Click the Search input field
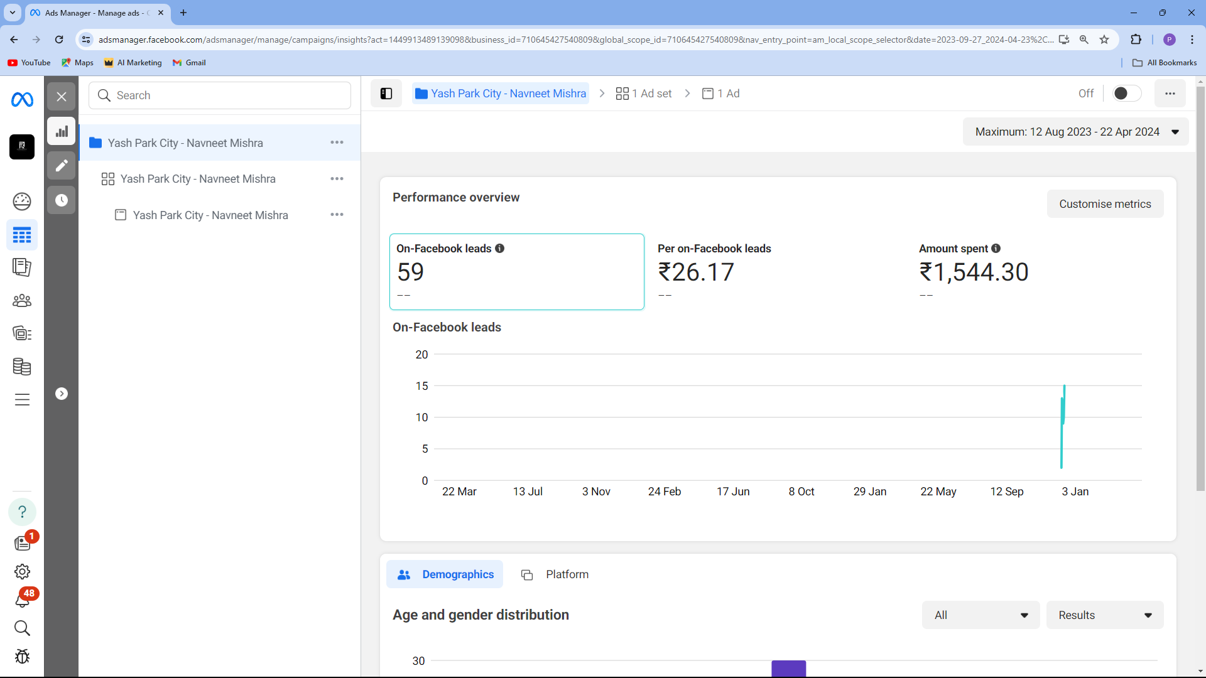Image resolution: width=1206 pixels, height=678 pixels. click(x=220, y=95)
